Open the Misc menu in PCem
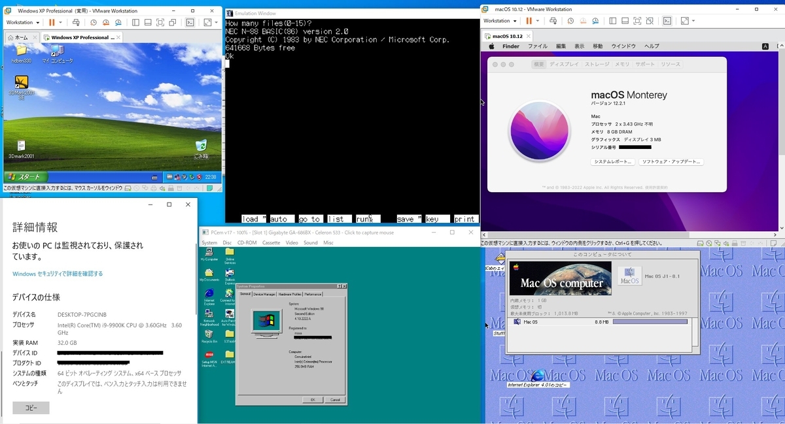Image resolution: width=785 pixels, height=424 pixels. pos(329,242)
